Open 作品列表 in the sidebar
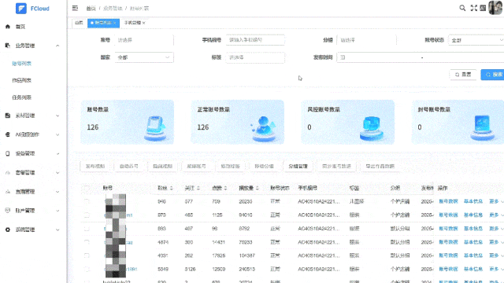This screenshot has height=283, width=504. 21,80
